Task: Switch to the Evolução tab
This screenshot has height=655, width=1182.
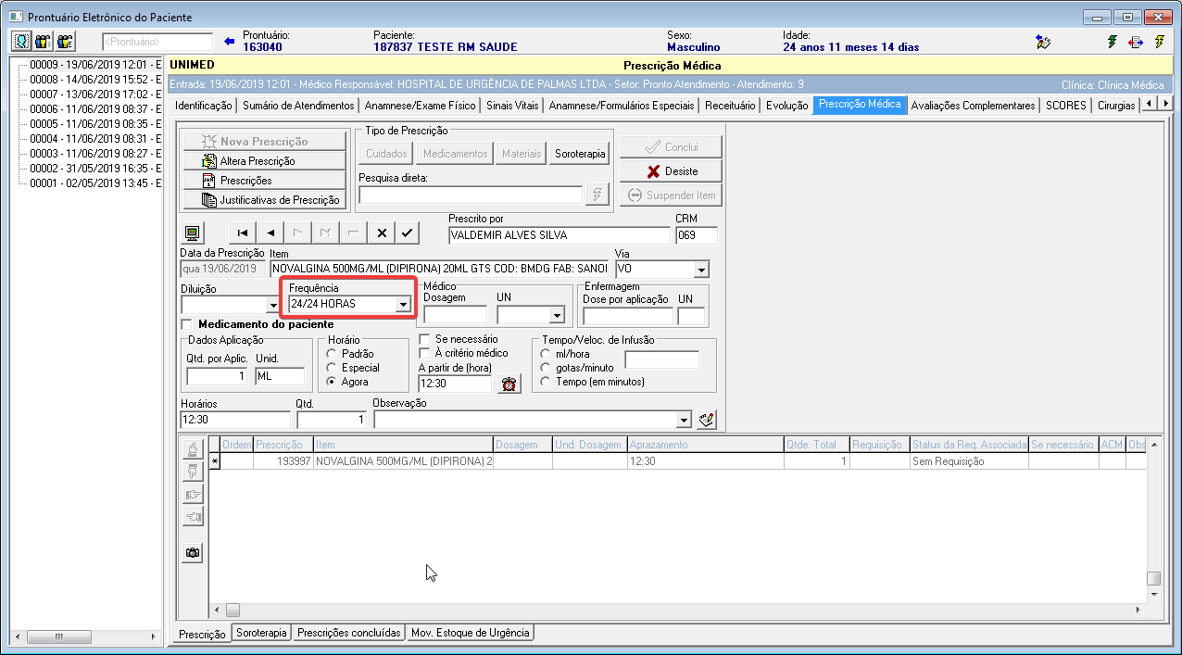Action: click(x=787, y=106)
